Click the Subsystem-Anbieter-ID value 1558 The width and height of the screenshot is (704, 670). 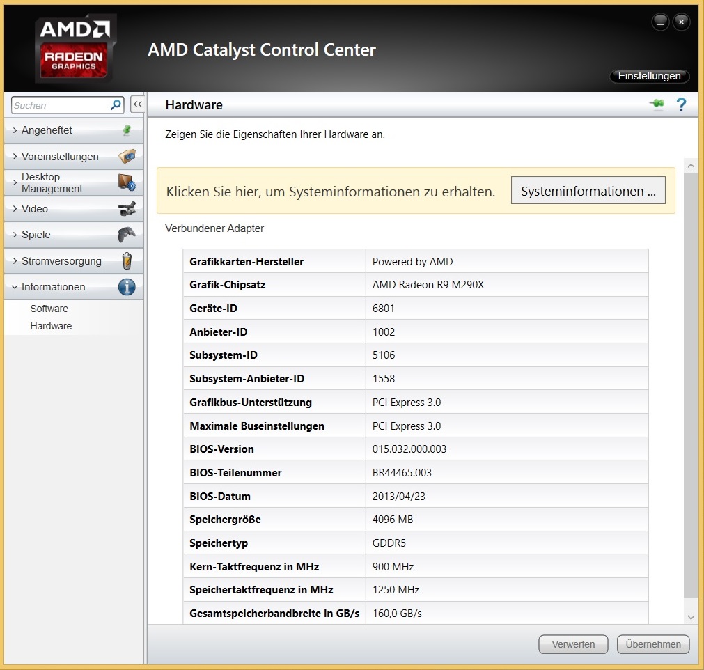[x=384, y=379]
